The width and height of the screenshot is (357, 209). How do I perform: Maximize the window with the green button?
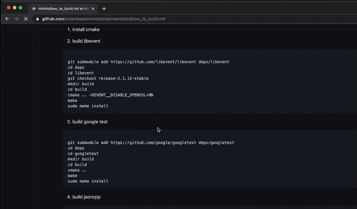click(20, 8)
